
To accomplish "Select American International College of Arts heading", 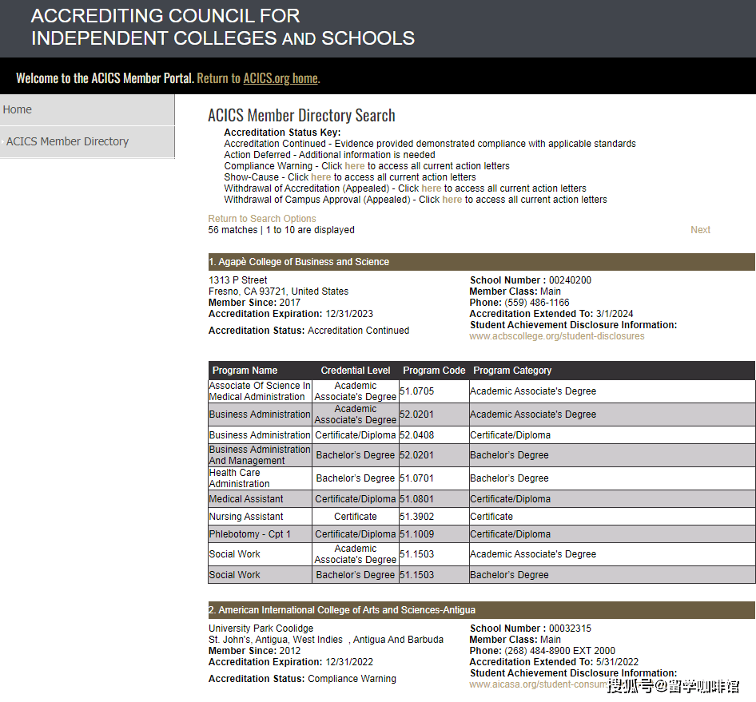I will 342,610.
